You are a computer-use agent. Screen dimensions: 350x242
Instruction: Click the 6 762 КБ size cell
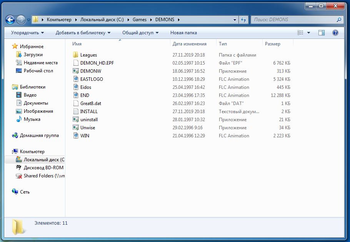tap(282, 63)
